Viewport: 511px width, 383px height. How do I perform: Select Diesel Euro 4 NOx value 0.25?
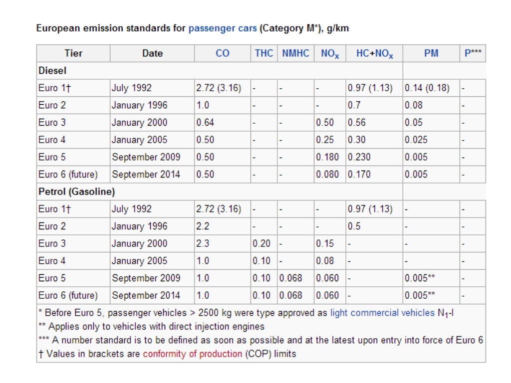324,140
